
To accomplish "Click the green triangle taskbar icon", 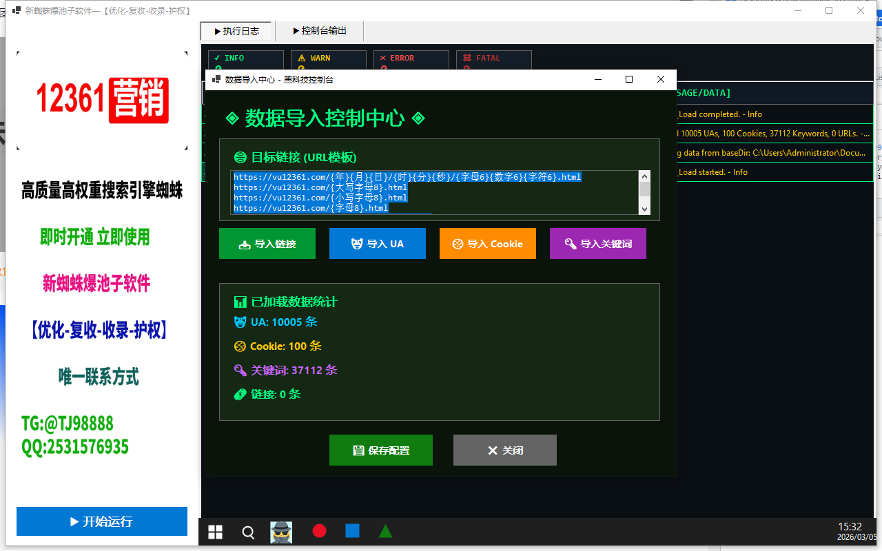I will point(385,531).
